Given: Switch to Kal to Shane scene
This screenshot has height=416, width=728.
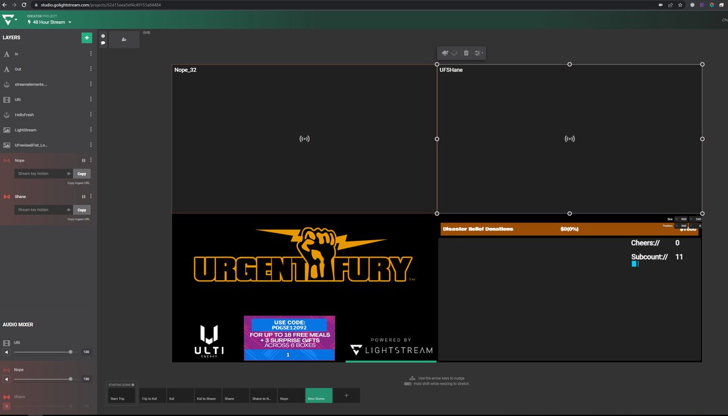Looking at the screenshot, I should point(208,395).
